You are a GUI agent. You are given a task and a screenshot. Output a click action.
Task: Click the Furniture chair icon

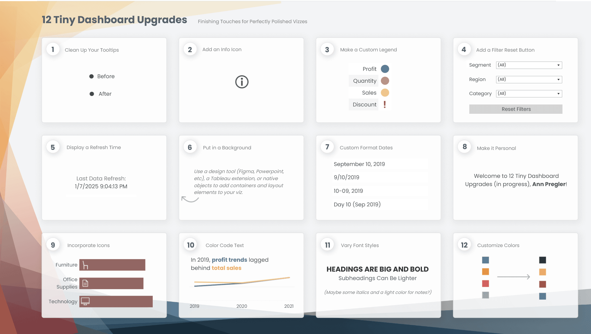85,265
